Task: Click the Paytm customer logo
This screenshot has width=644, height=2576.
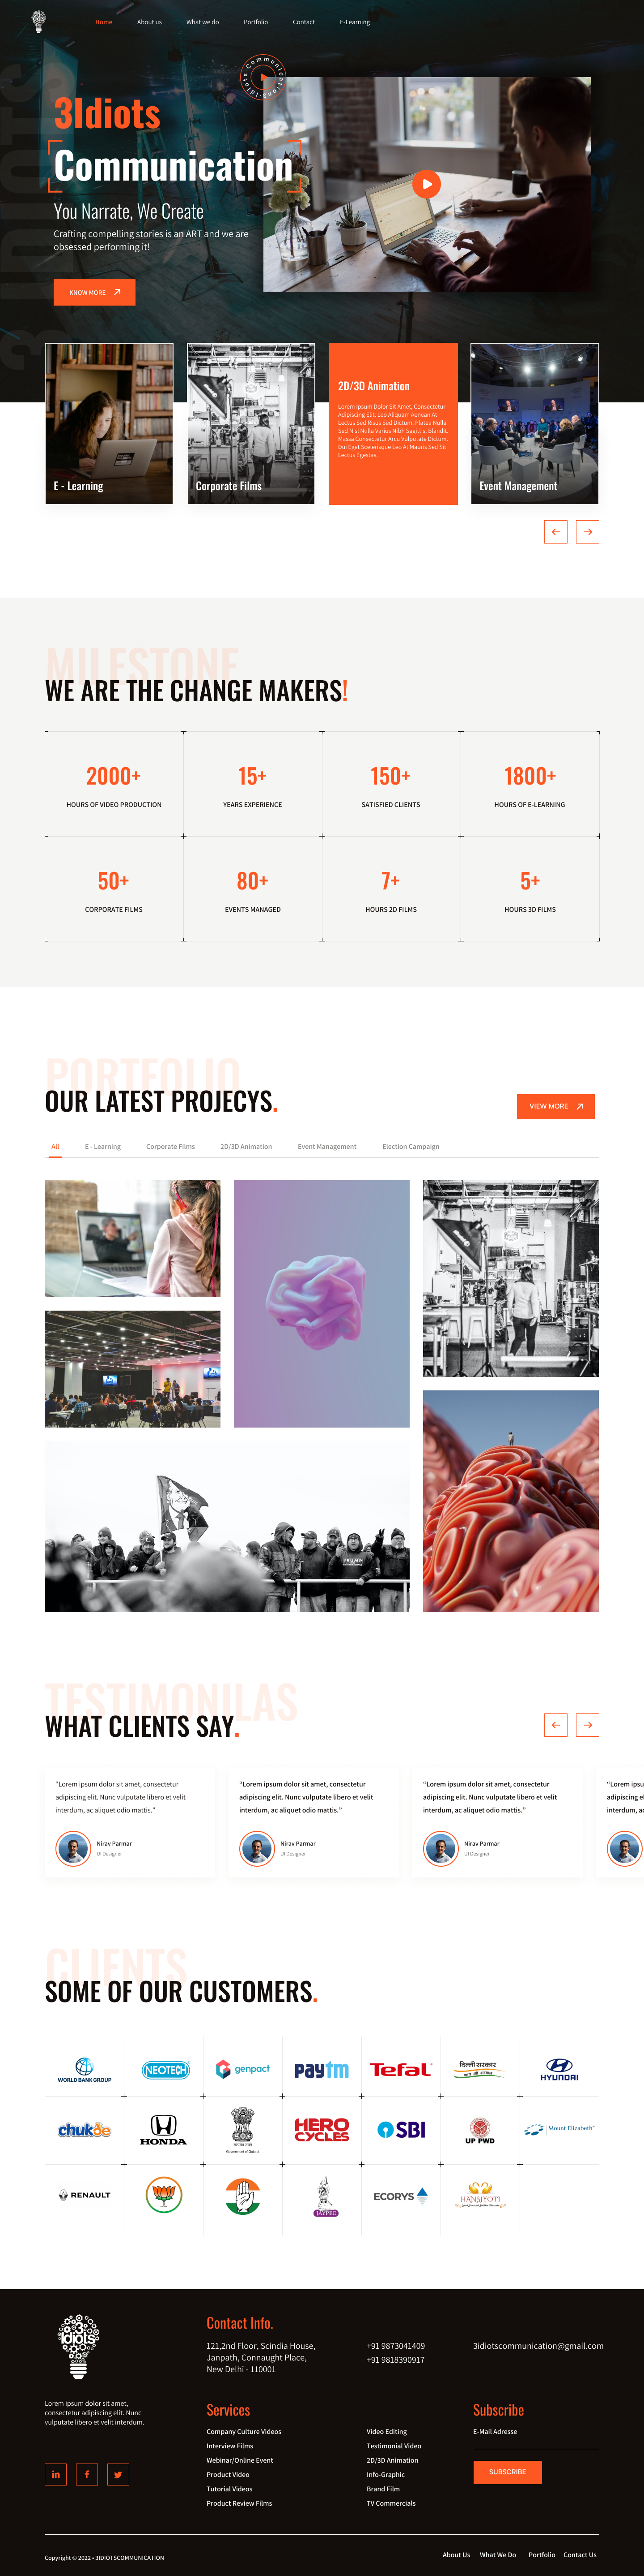Action: click(x=322, y=2070)
